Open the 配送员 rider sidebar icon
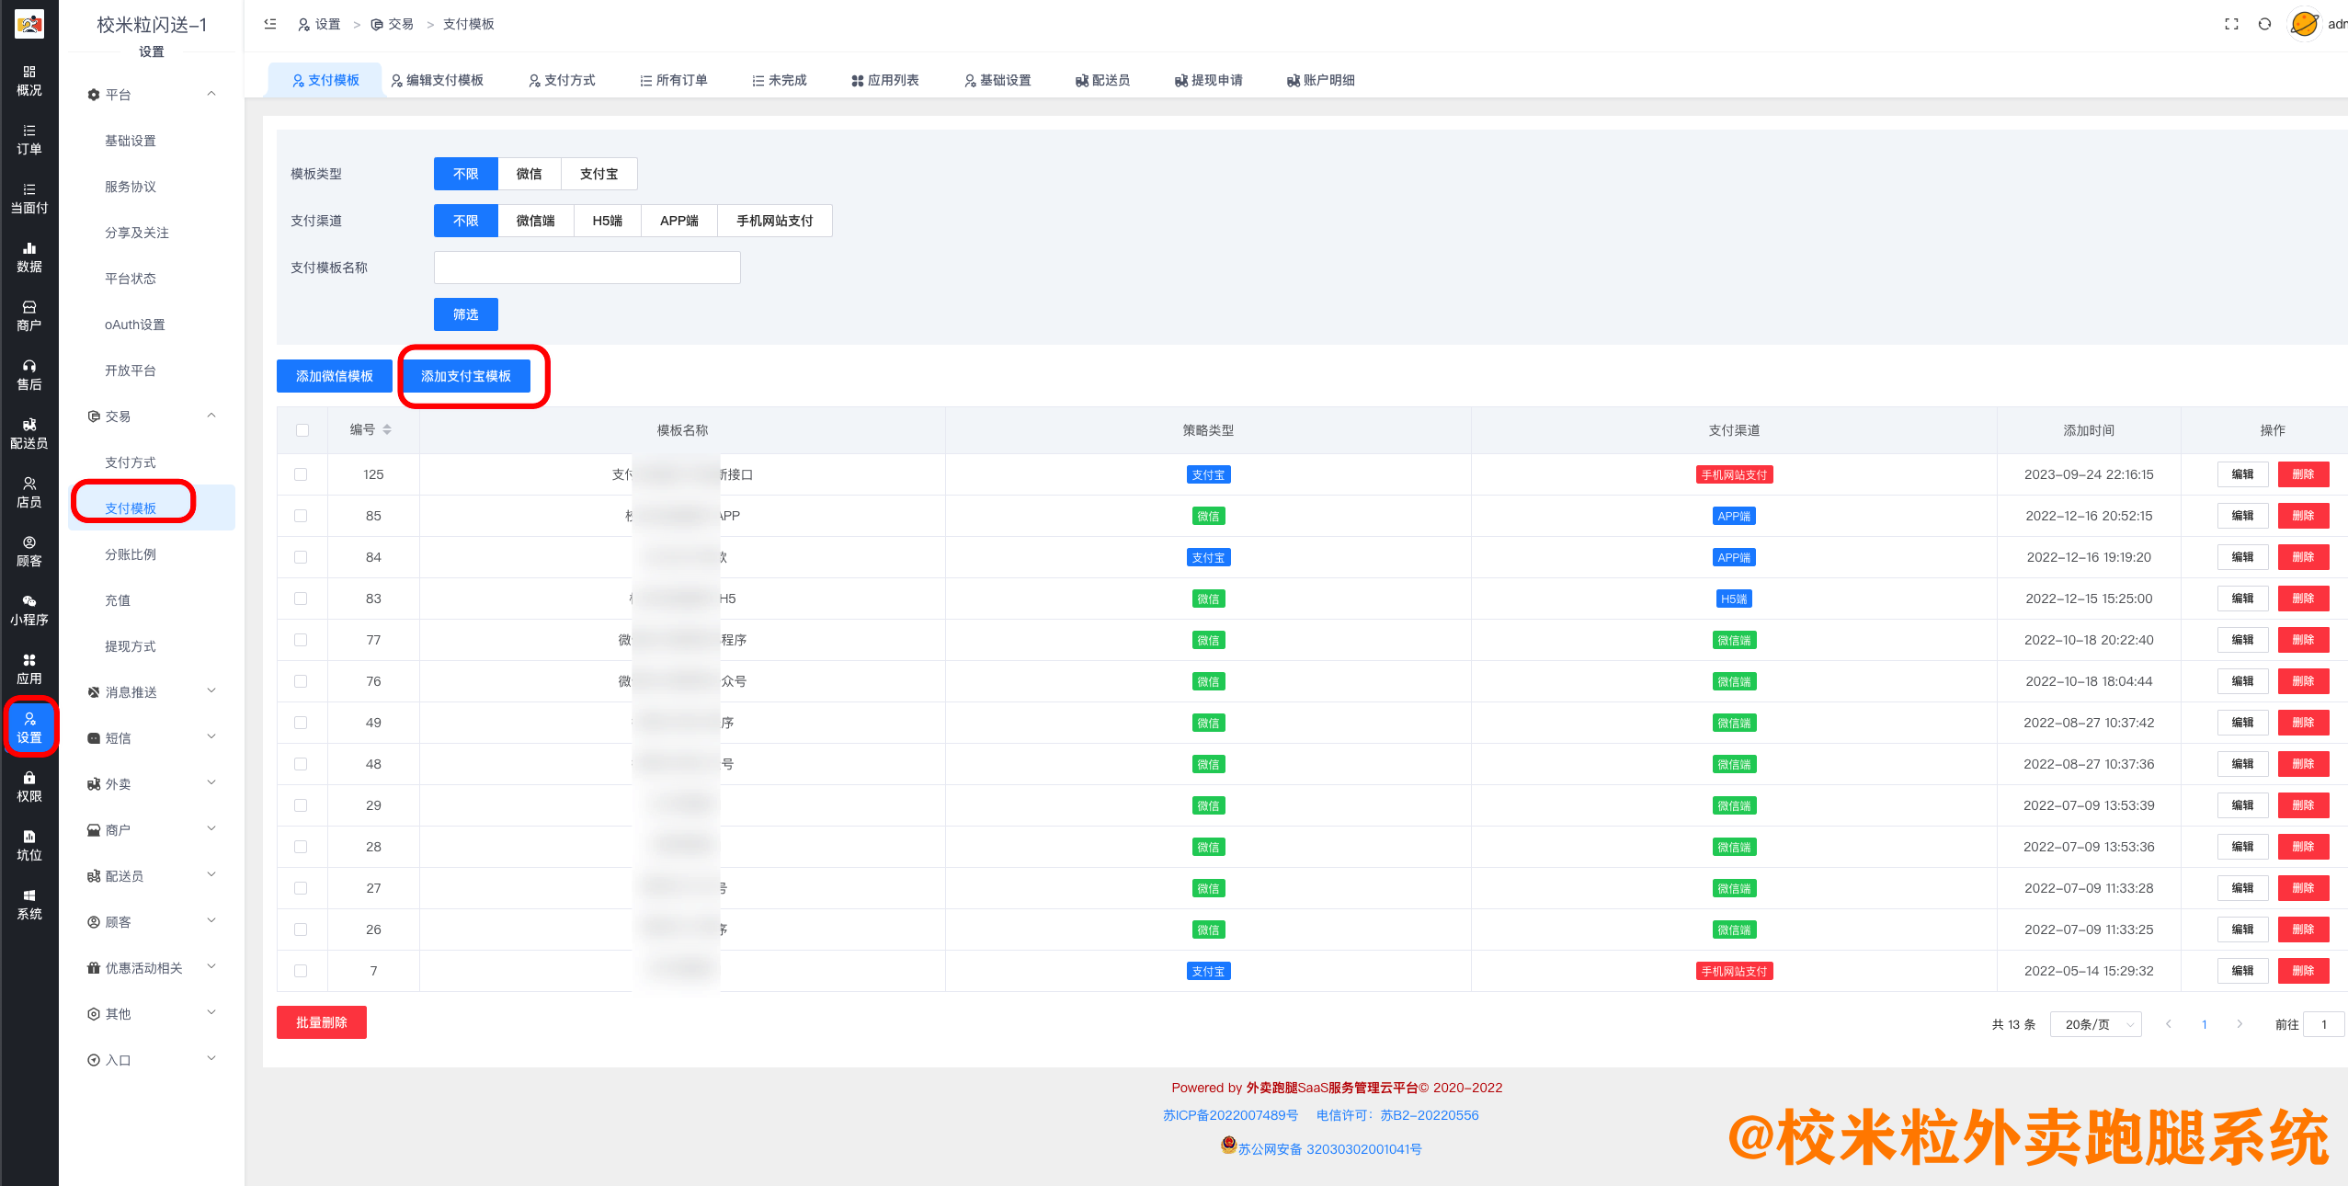Image resolution: width=2348 pixels, height=1186 pixels. pyautogui.click(x=28, y=433)
